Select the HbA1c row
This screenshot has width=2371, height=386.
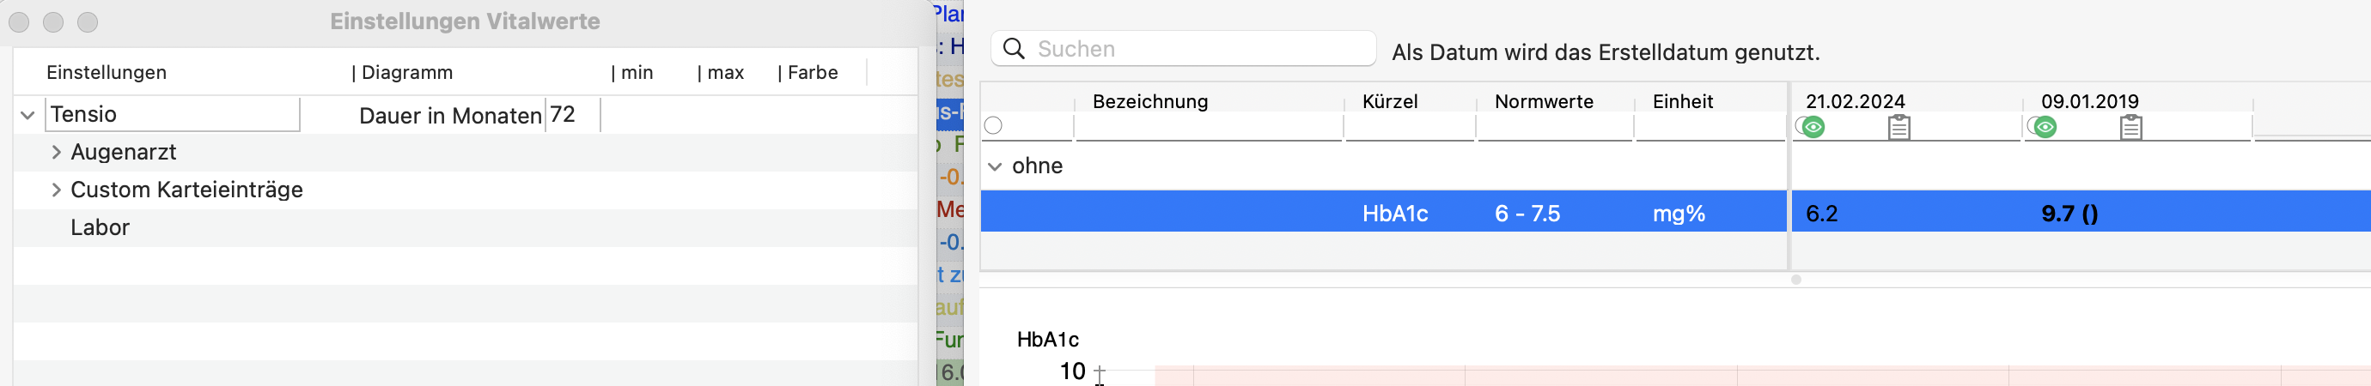click(1675, 214)
